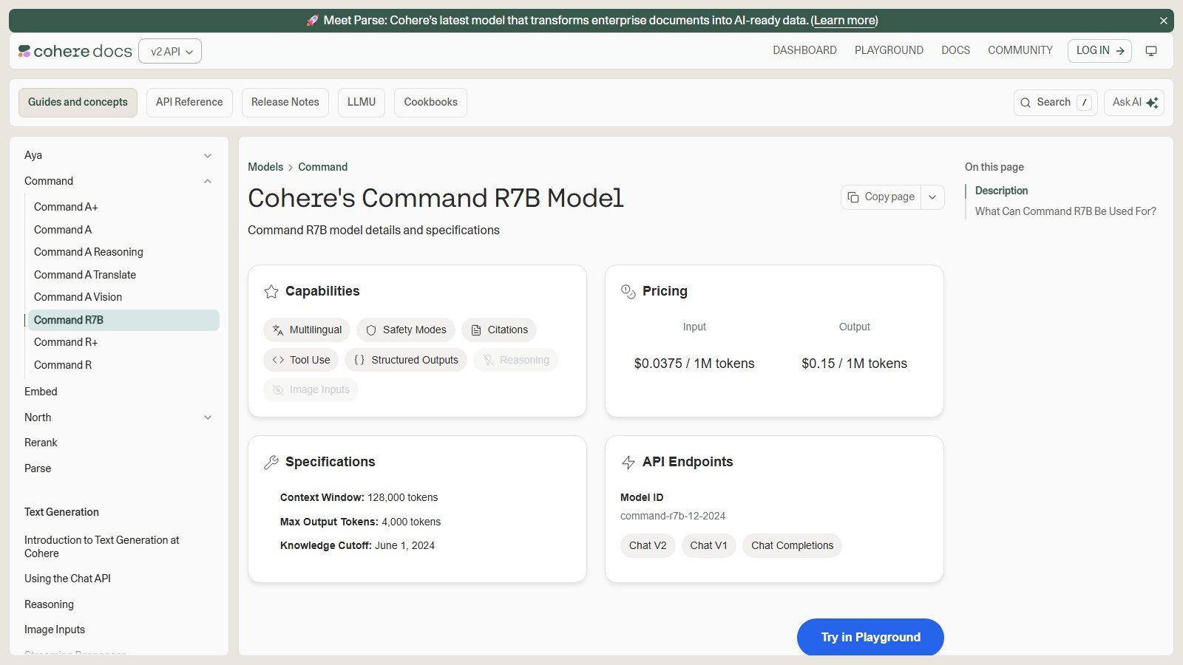This screenshot has width=1183, height=665.
Task: Open Docs nav link
Action: [x=955, y=50]
